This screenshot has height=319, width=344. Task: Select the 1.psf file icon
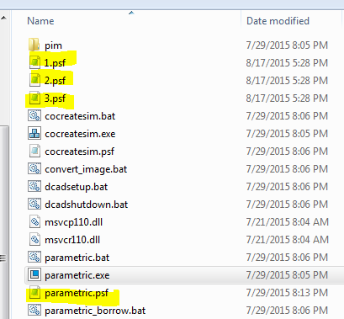coord(34,62)
